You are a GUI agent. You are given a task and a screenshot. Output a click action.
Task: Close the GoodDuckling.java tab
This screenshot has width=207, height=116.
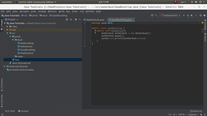click(x=133, y=20)
